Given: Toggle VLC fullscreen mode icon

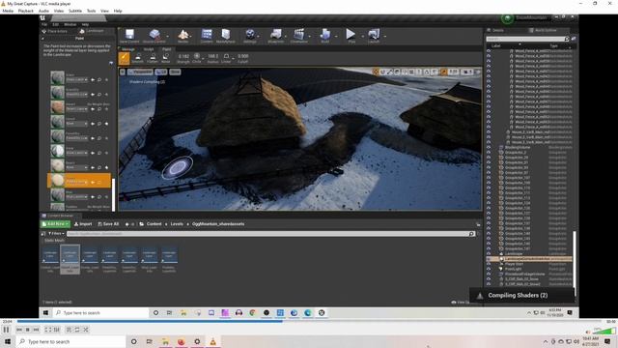Looking at the screenshot, I should pyautogui.click(x=48, y=330).
